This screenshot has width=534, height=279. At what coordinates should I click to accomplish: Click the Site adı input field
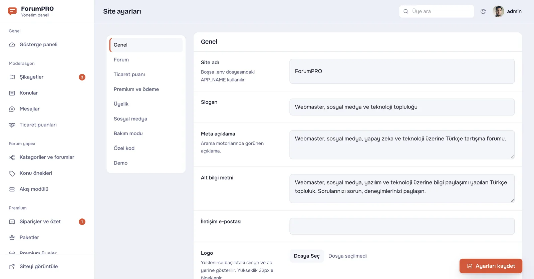[402, 71]
